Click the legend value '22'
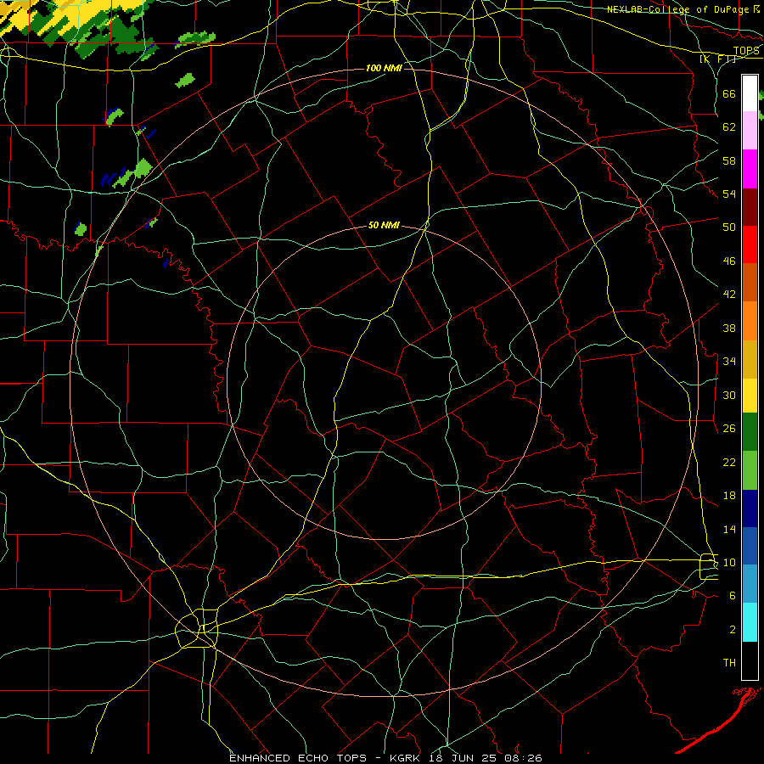 click(729, 462)
